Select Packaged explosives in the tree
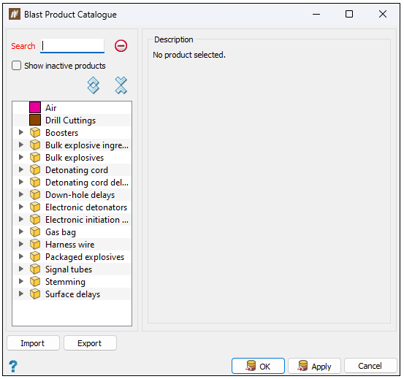Image resolution: width=404 pixels, height=379 pixels. tap(85, 257)
